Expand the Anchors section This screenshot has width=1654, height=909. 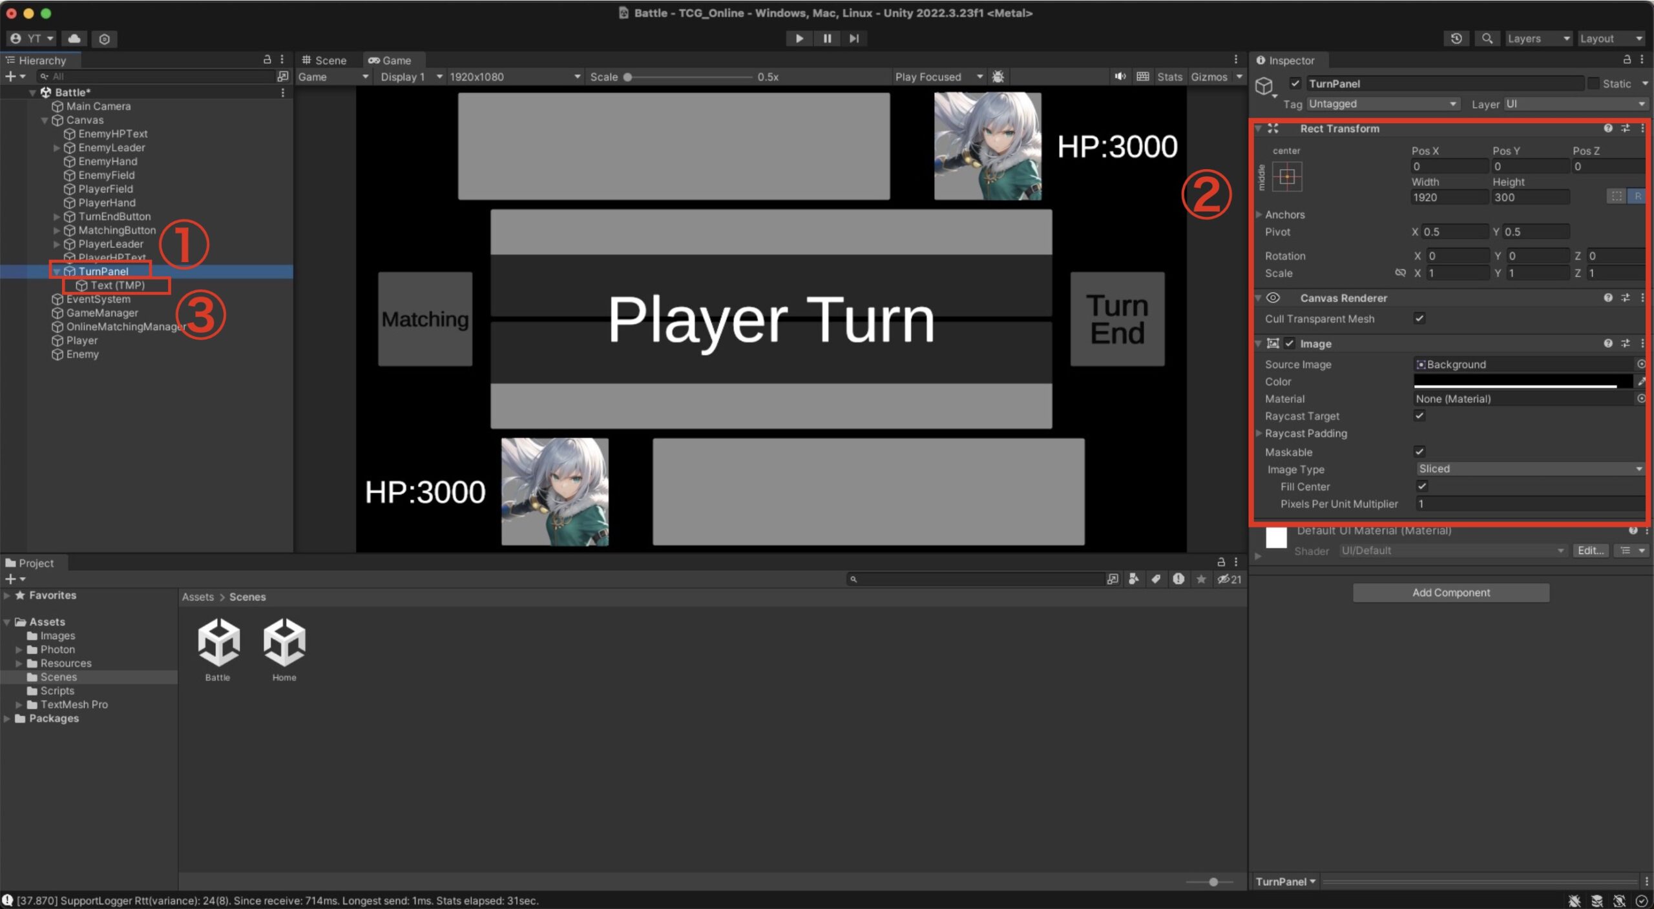pyautogui.click(x=1259, y=214)
